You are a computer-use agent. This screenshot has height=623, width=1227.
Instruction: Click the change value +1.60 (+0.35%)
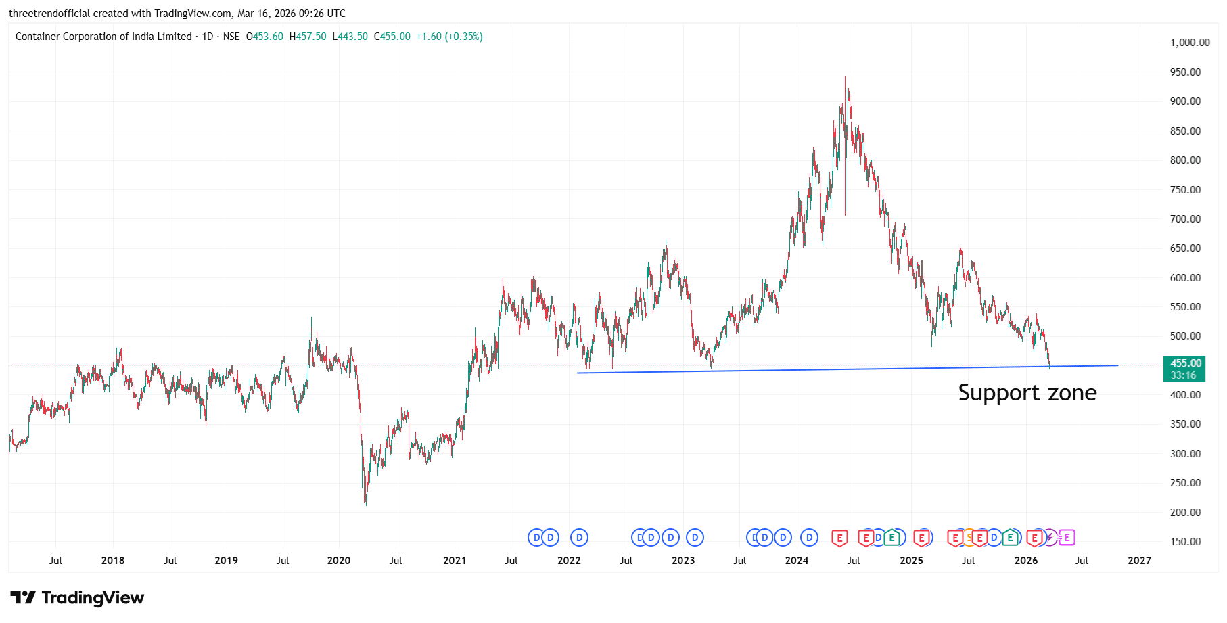[x=450, y=37]
